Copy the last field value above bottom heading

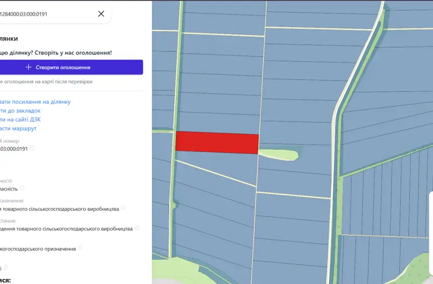(x=6, y=267)
